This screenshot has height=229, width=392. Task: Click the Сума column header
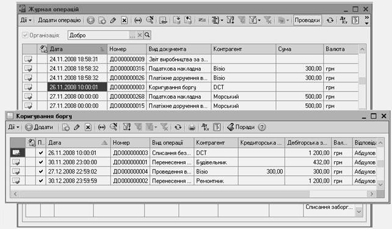(300, 49)
